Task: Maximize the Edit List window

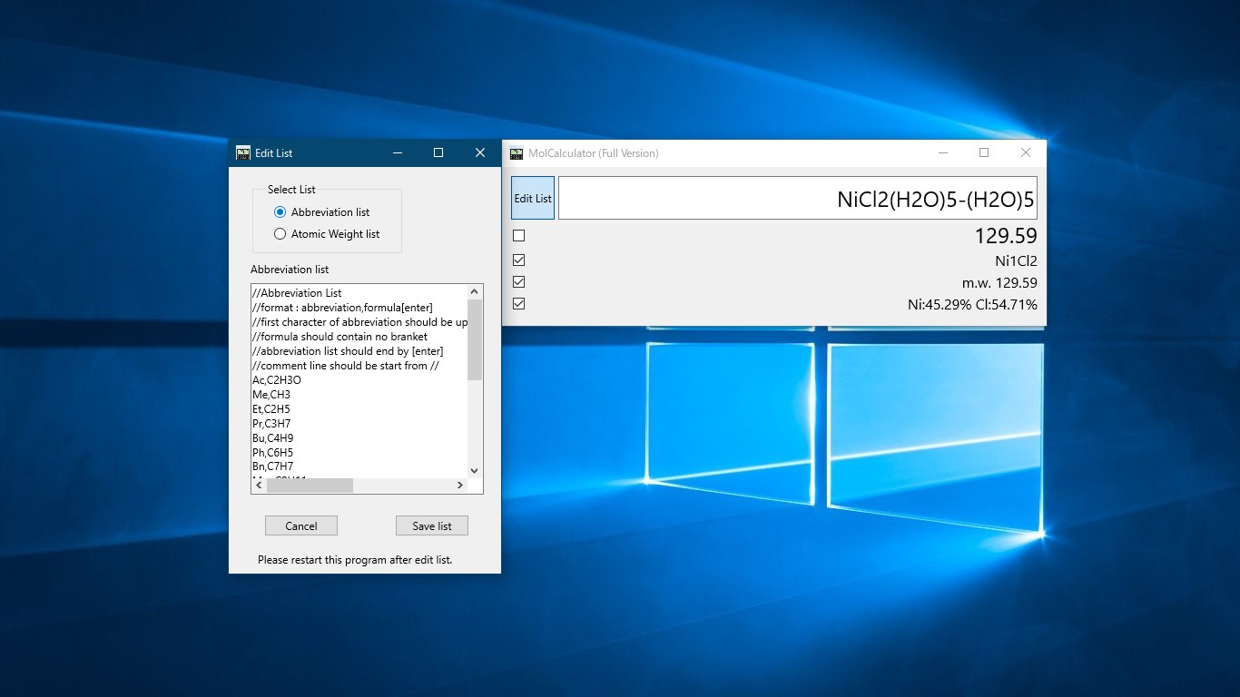Action: click(x=438, y=152)
